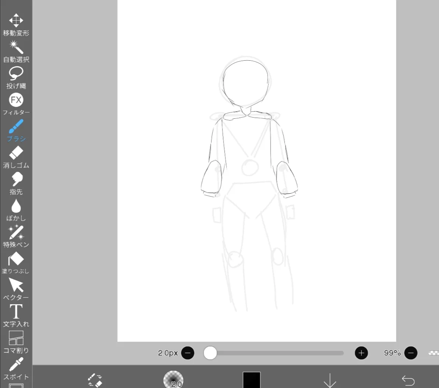Image resolution: width=439 pixels, height=388 pixels.
Task: Click the 99% opacity value
Action: (x=392, y=353)
